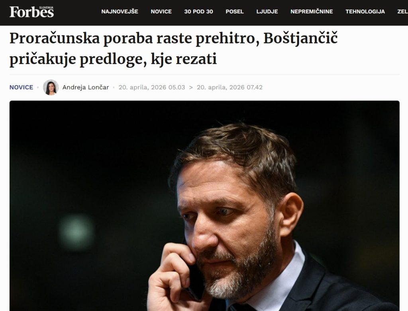
Task: Go to the 30 POD 30 section
Action: tap(198, 12)
